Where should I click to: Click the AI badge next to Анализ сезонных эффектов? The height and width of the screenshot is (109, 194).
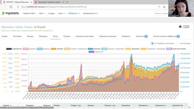tap(178, 36)
